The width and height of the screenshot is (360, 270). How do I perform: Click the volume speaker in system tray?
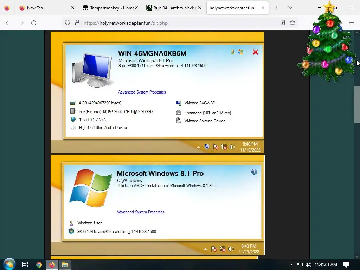[308, 265]
